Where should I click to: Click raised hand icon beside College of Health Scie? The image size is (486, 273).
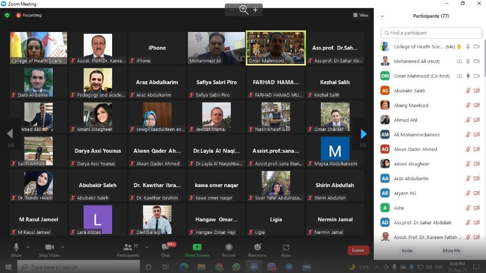[459, 47]
